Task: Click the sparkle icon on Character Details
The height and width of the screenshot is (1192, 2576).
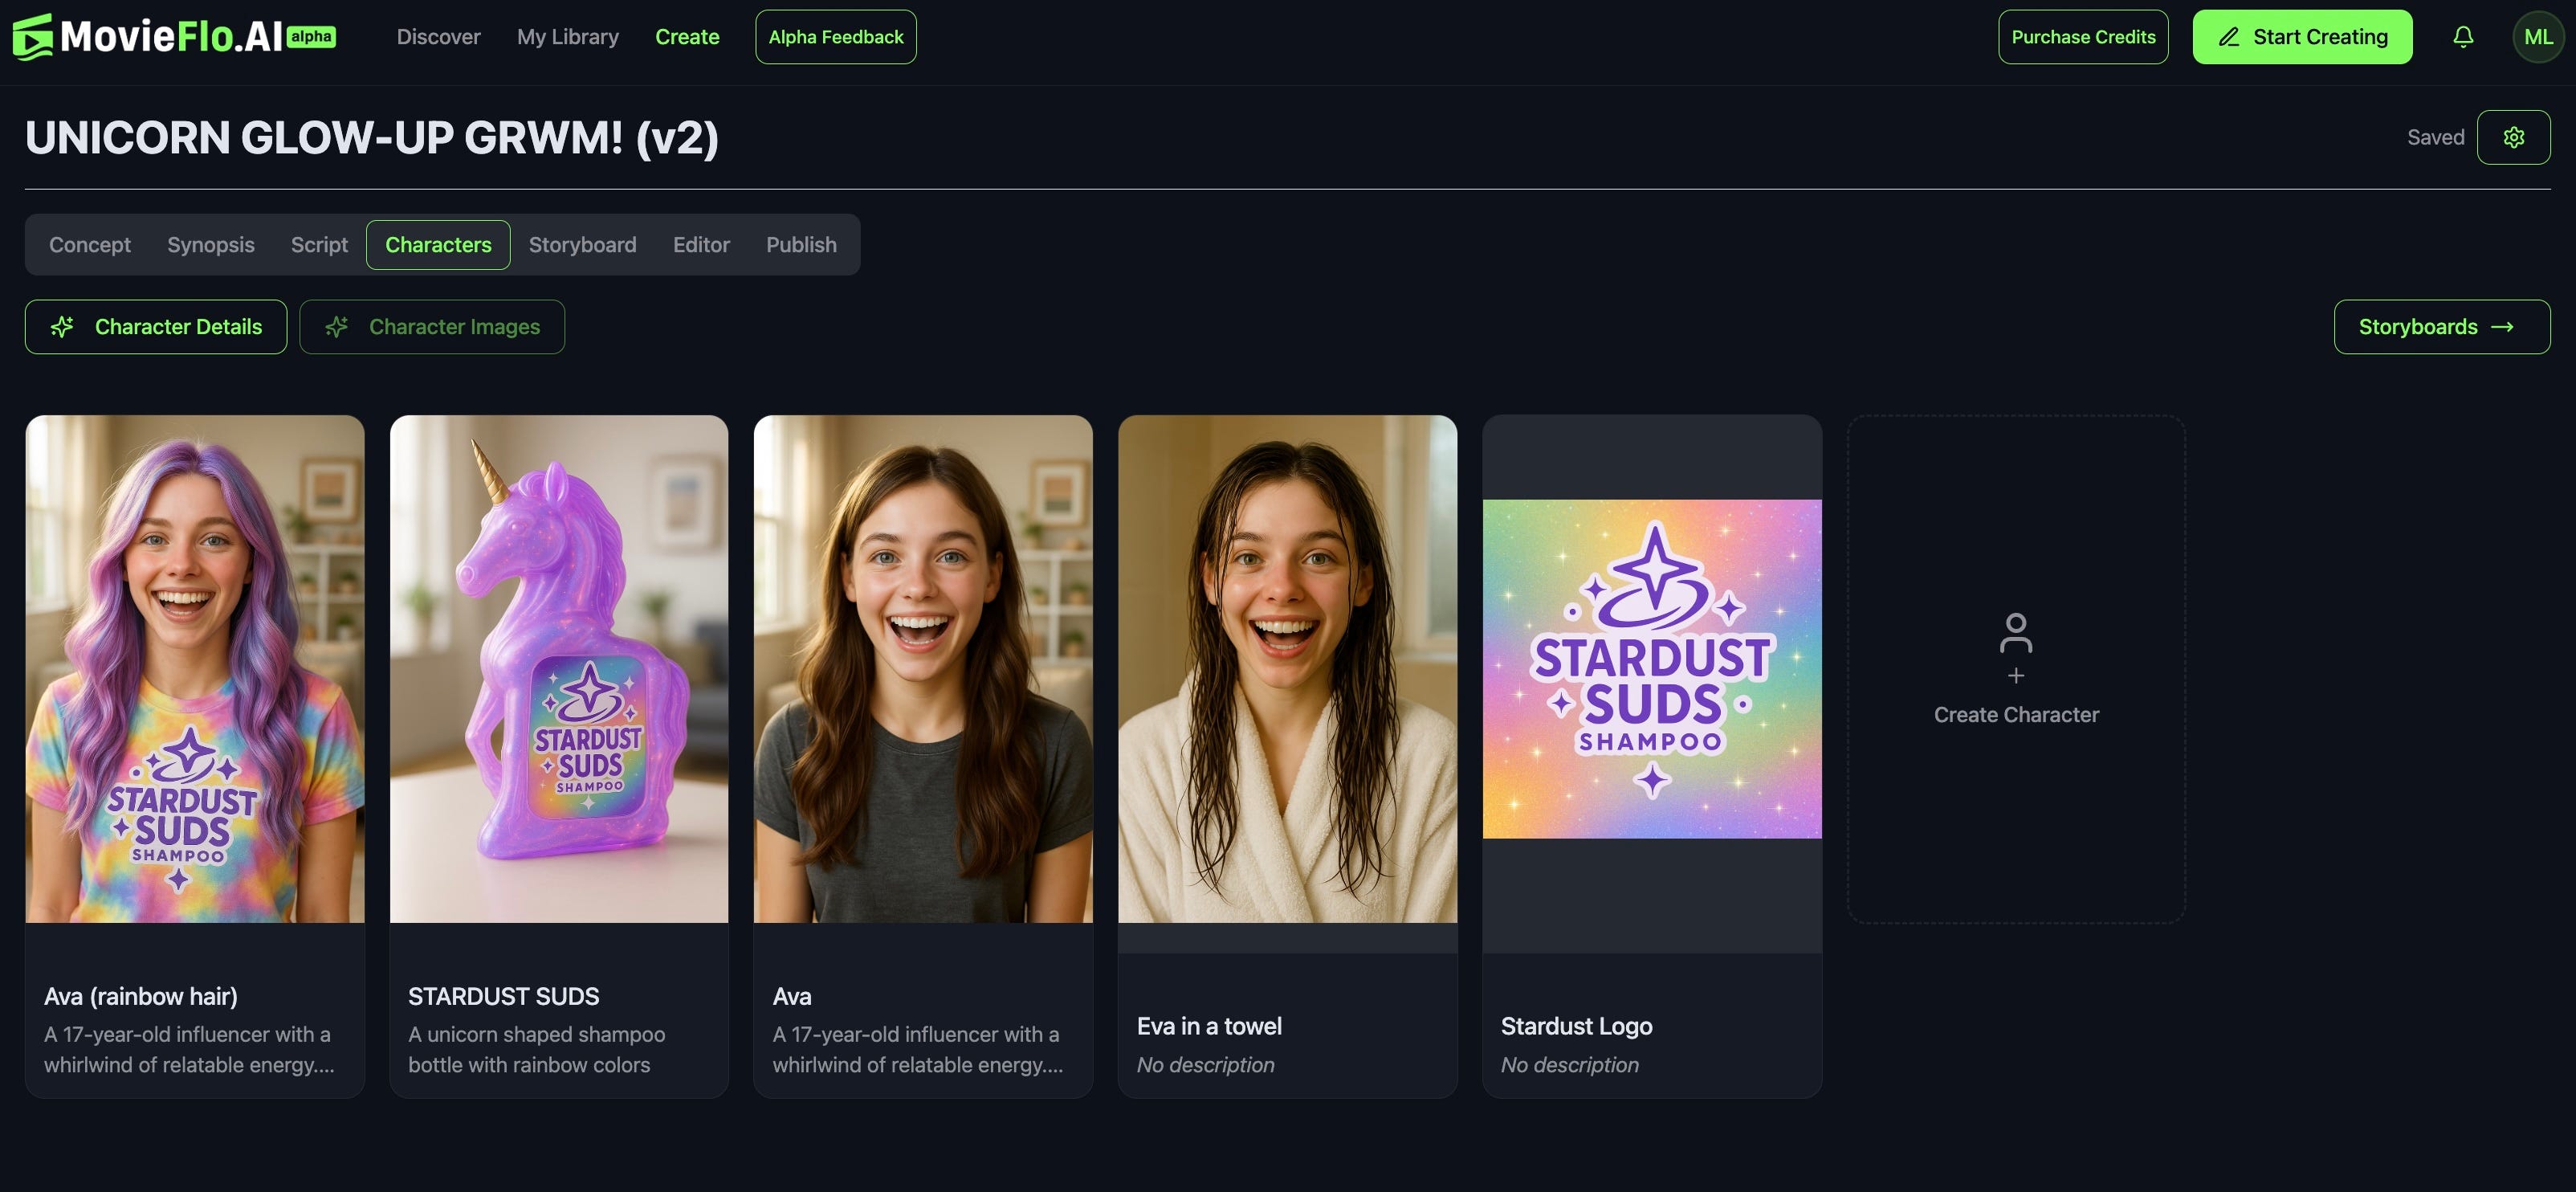Action: point(63,327)
